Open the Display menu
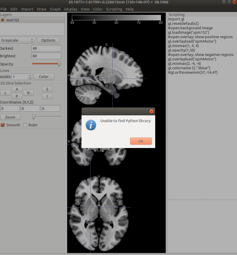Viewport: 237px width, 255px height. [x=71, y=9]
